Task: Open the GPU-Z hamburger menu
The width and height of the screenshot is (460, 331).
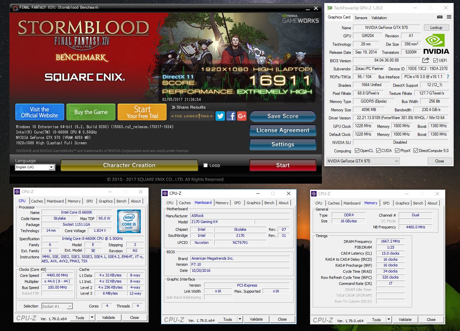Action: point(449,17)
